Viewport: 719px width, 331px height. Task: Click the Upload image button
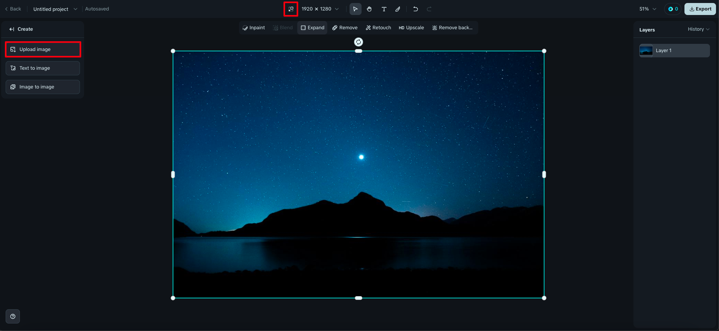click(43, 49)
